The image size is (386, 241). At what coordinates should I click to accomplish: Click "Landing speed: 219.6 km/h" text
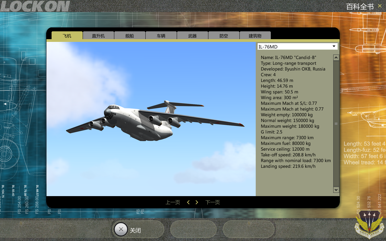[288, 166]
